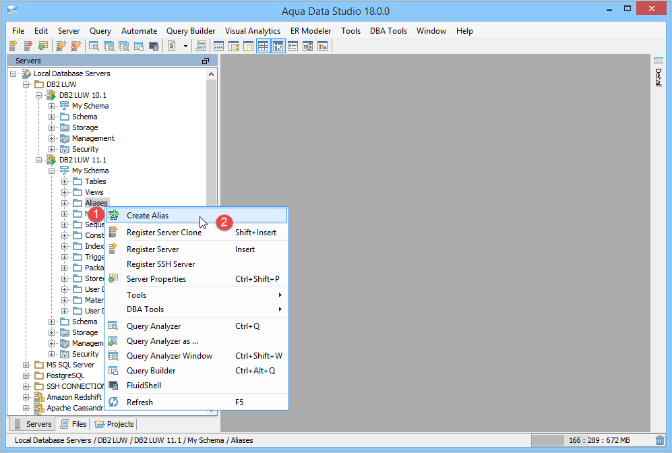This screenshot has height=453, width=672.
Task: Click the server tree scrollbar up arrow
Action: [x=211, y=74]
